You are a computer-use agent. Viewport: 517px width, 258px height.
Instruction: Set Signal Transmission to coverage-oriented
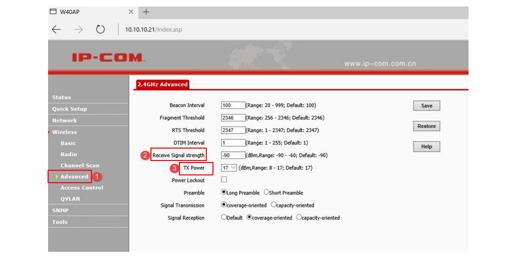pos(224,205)
